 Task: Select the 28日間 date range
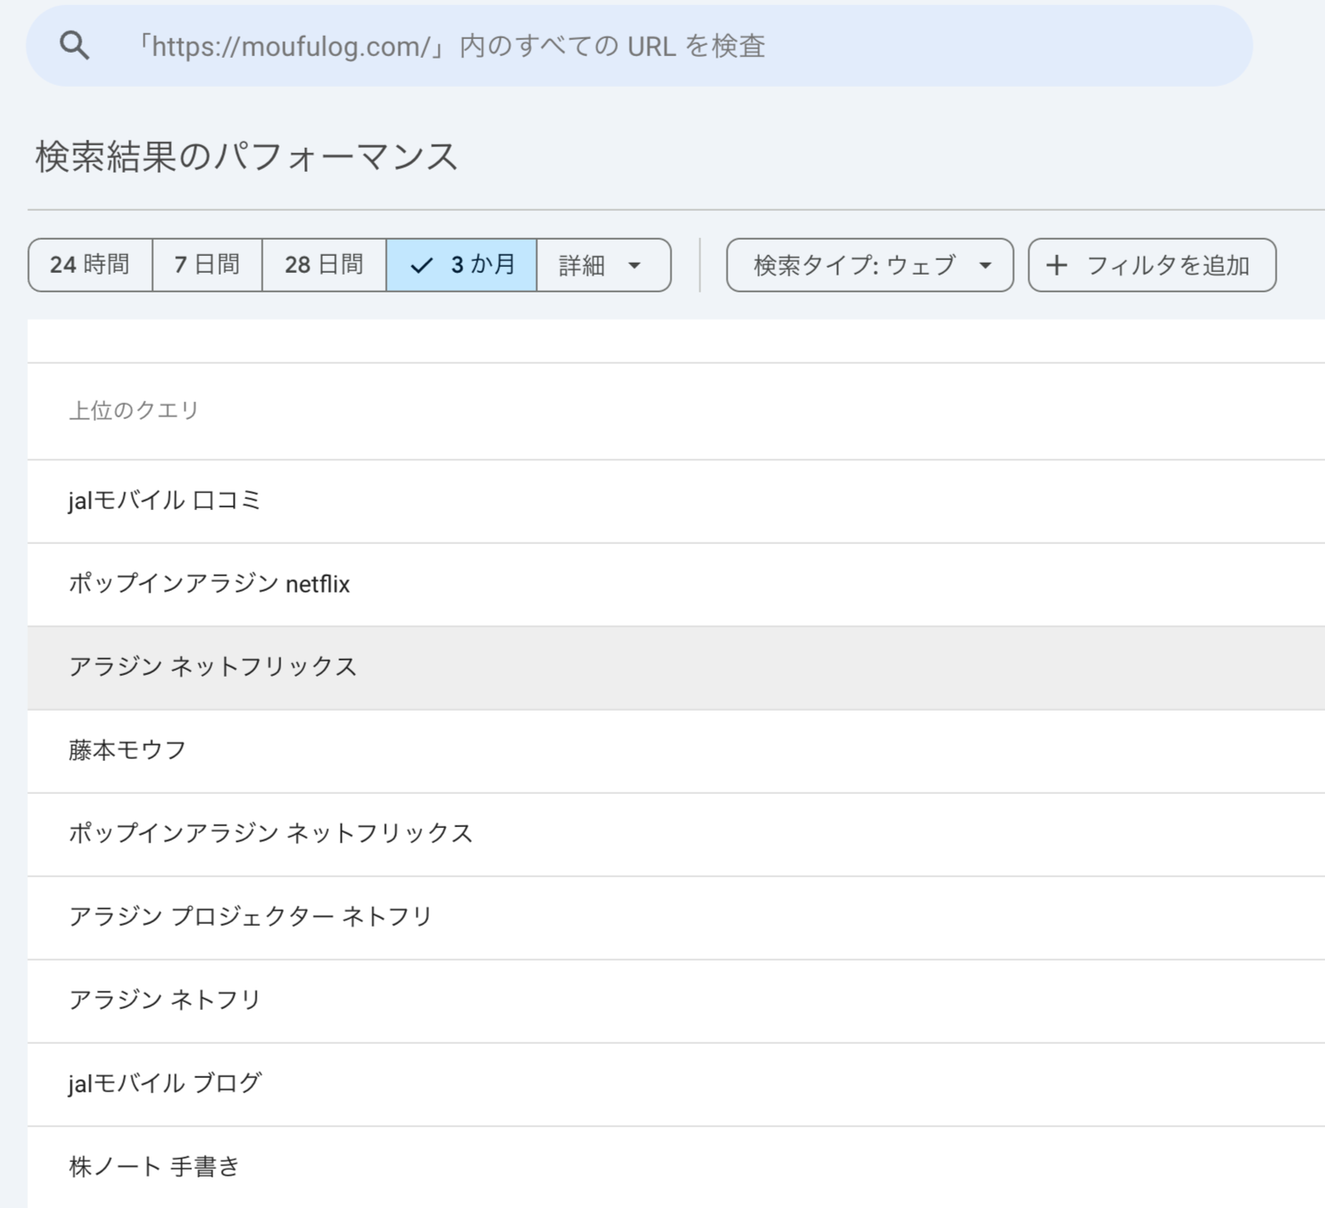click(324, 265)
